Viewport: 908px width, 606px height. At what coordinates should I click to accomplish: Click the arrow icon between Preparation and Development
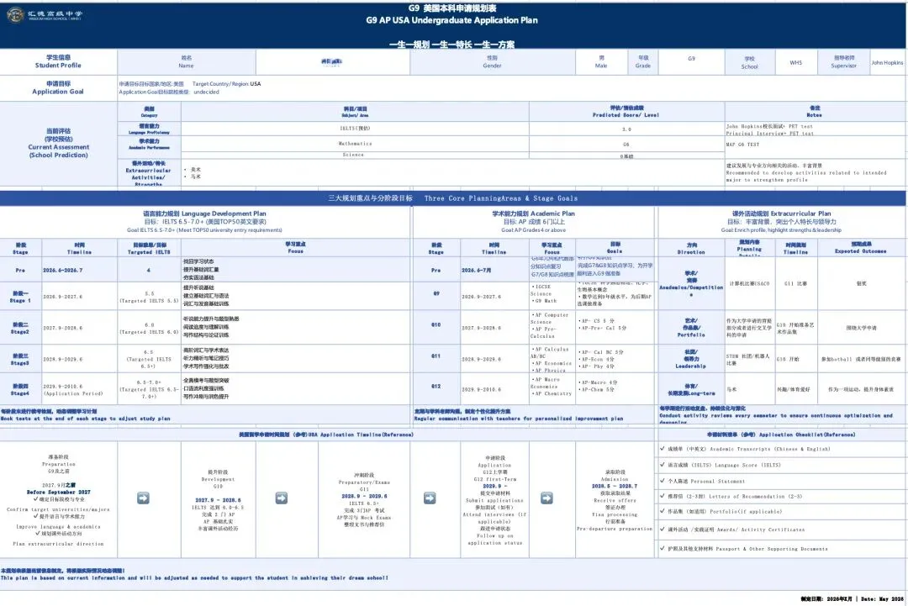point(143,498)
